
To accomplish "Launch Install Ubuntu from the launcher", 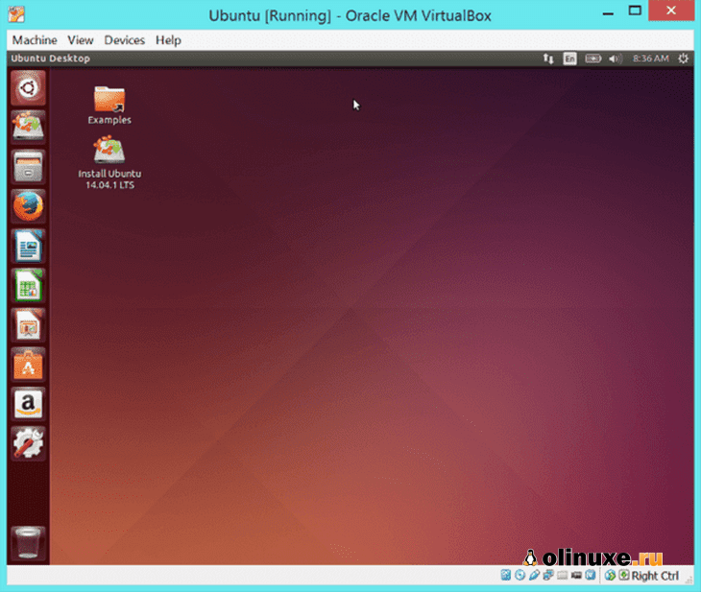I will coord(28,127).
